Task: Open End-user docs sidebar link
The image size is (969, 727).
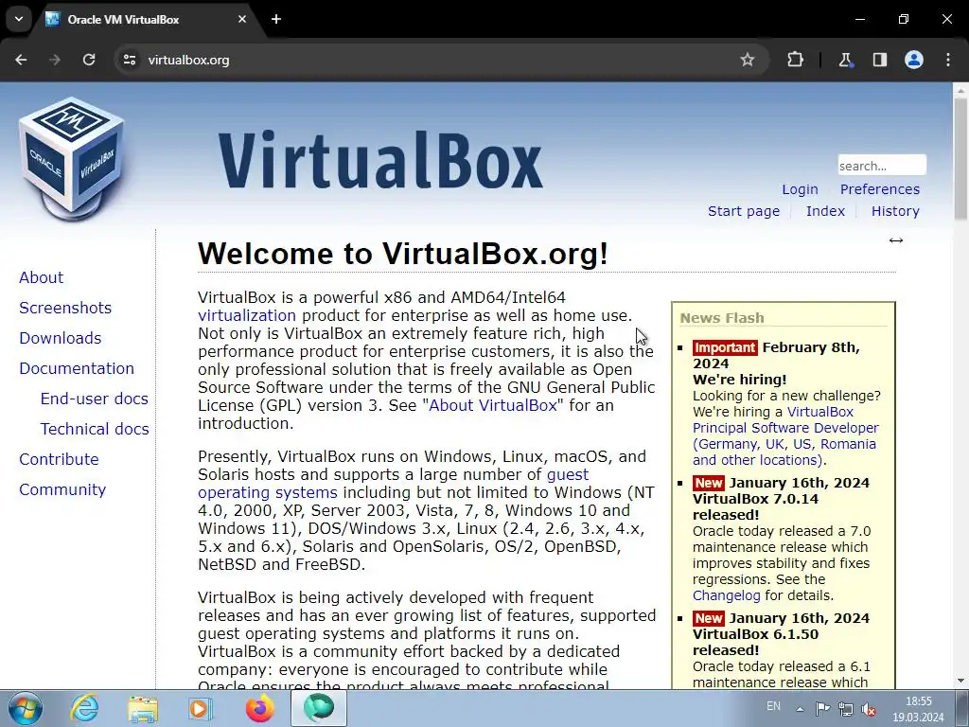Action: 94,399
